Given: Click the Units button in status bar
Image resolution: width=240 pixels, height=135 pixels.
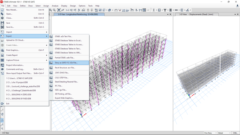Looking at the screenshot, I should (235, 133).
